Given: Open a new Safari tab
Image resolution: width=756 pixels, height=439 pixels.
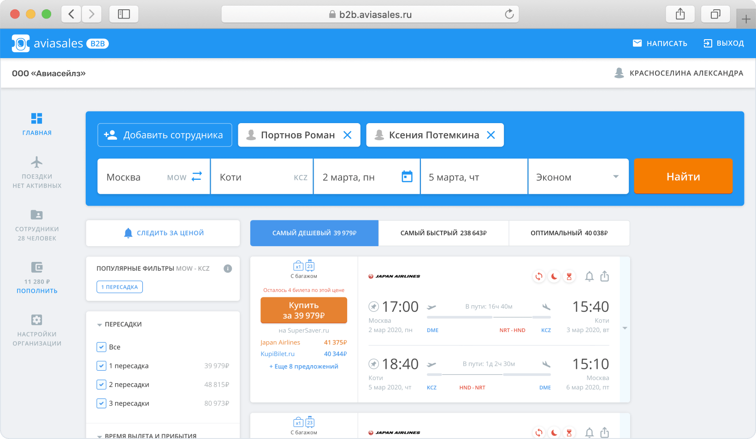Looking at the screenshot, I should 746,19.
